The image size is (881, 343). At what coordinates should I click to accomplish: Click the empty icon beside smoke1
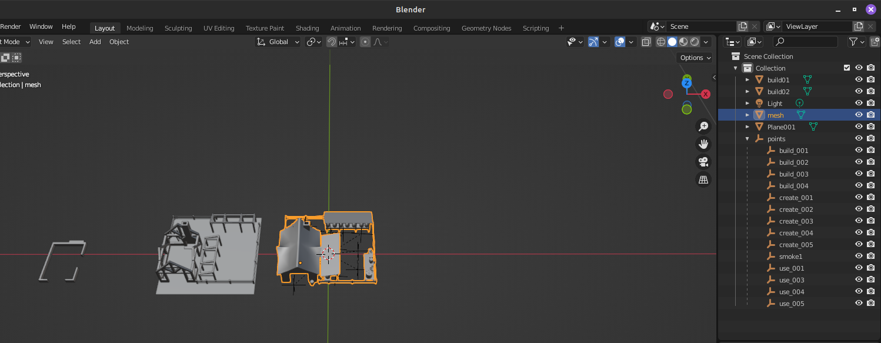tap(771, 257)
